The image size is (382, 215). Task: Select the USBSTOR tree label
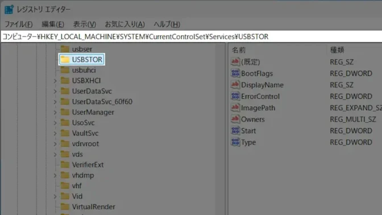pyautogui.click(x=87, y=60)
